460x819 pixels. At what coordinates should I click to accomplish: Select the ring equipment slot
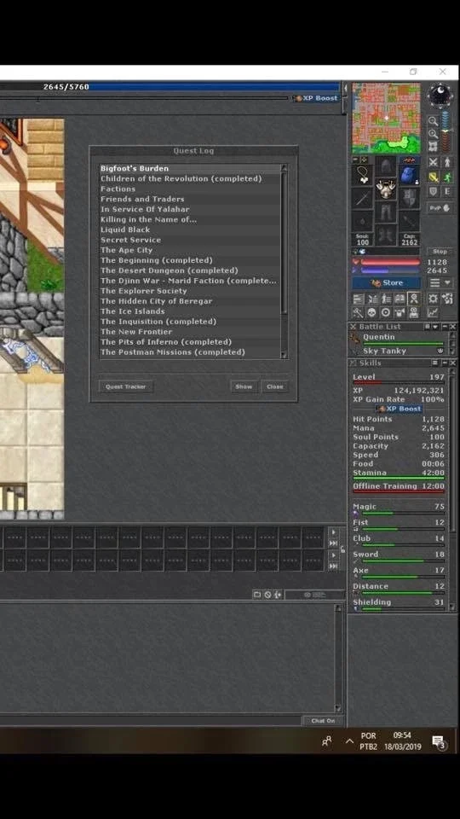point(363,222)
